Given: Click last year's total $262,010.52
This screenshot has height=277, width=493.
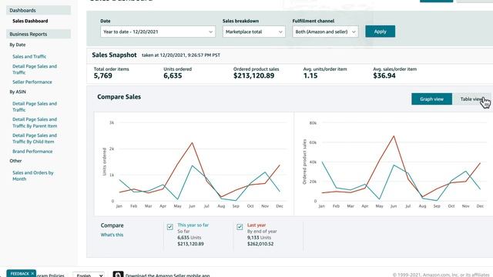Looking at the screenshot, I should pos(260,244).
